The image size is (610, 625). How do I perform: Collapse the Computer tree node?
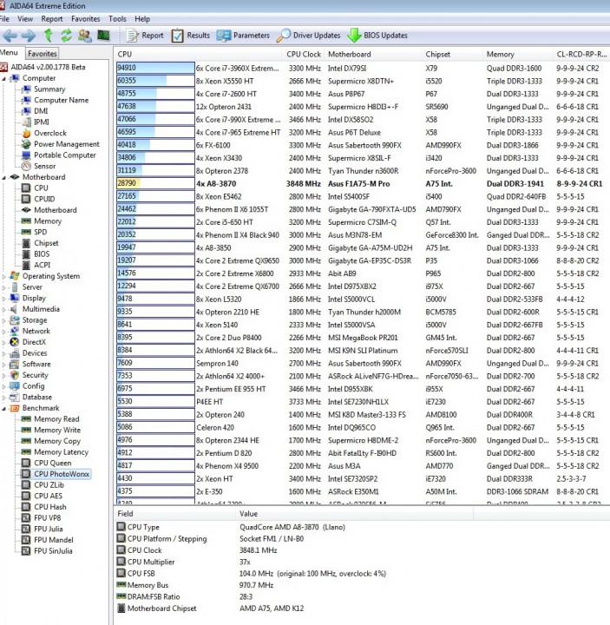click(4, 78)
